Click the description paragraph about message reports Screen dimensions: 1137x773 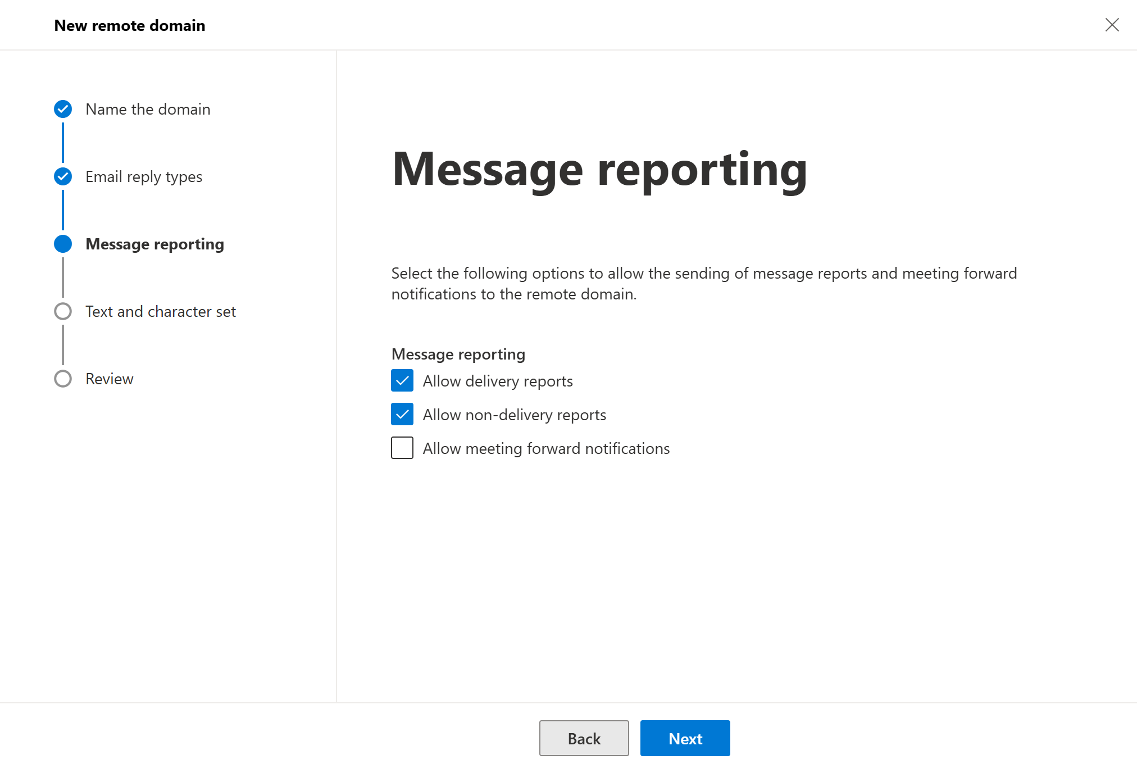704,284
